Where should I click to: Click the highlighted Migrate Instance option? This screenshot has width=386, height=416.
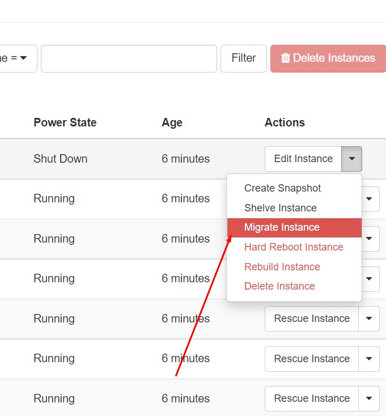click(x=282, y=227)
